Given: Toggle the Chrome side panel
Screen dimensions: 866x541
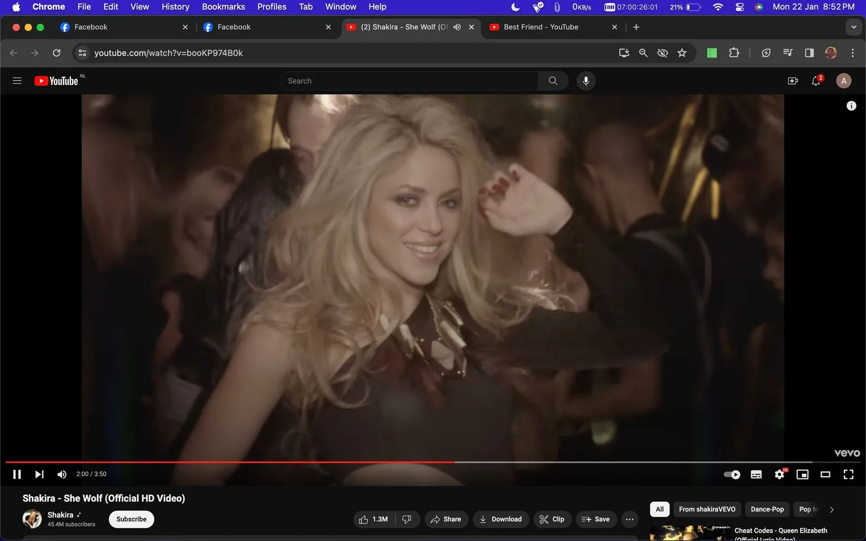Looking at the screenshot, I should tap(809, 53).
